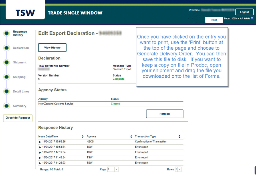Expand the 10/04/2017 17:19:34 row

click(40, 152)
